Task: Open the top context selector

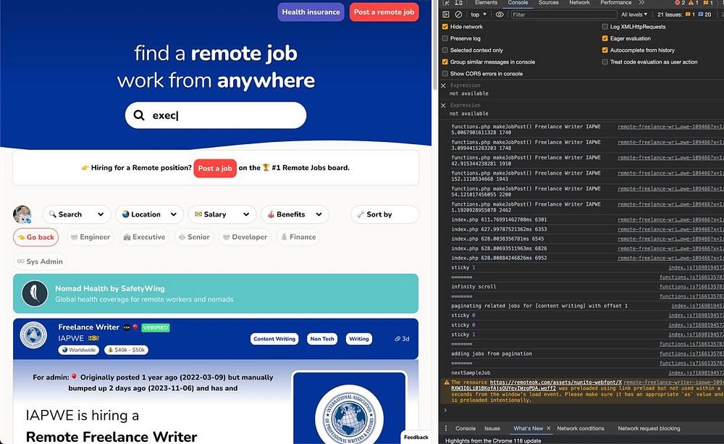Action: 479,14
